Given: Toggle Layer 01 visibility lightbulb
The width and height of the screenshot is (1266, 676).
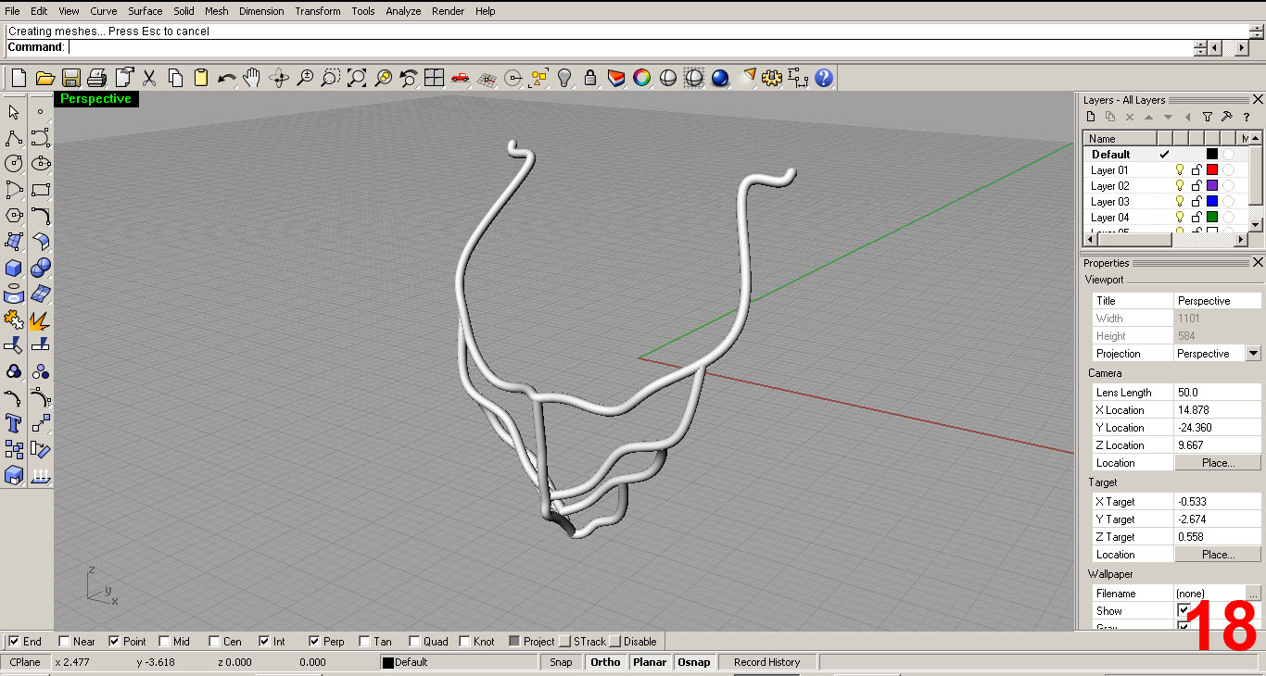Looking at the screenshot, I should tap(1180, 170).
